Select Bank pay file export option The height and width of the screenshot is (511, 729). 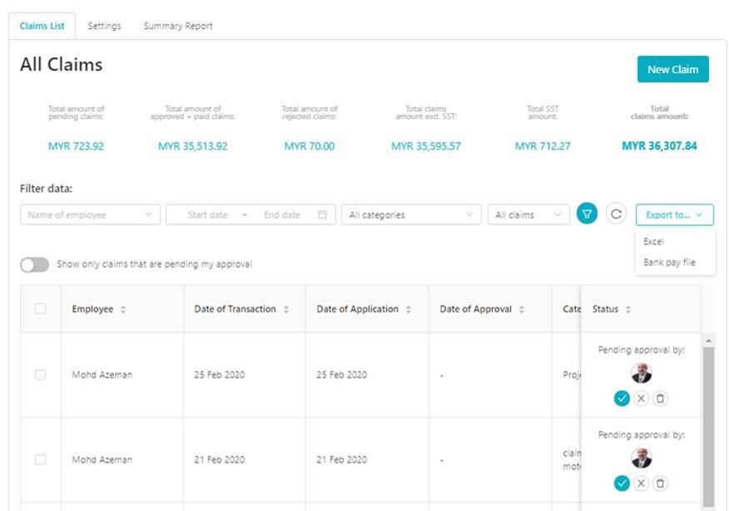coord(669,263)
